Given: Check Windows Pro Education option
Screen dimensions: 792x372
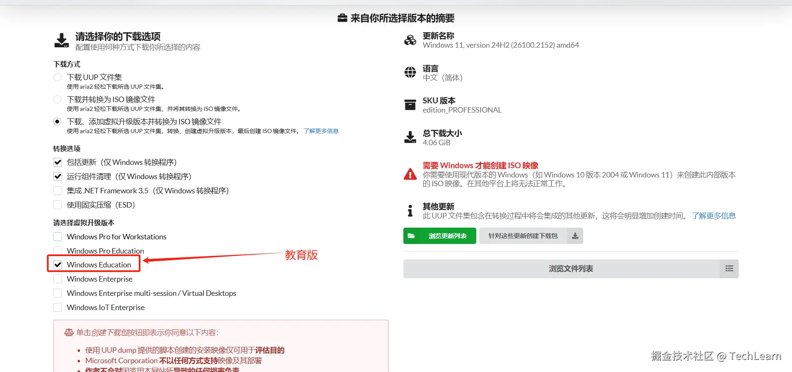Looking at the screenshot, I should pyautogui.click(x=58, y=251).
